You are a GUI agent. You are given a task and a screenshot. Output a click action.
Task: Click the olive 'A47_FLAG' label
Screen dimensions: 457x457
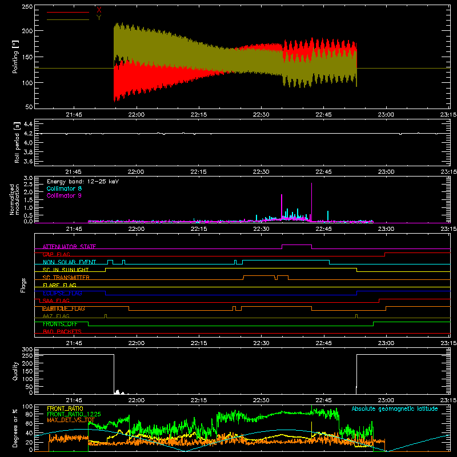coord(56,316)
